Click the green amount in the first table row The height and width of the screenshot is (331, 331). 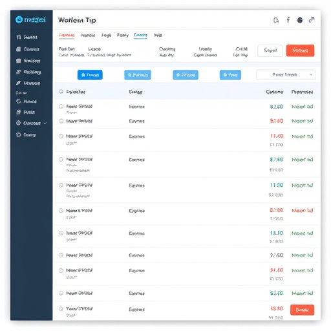click(x=277, y=107)
